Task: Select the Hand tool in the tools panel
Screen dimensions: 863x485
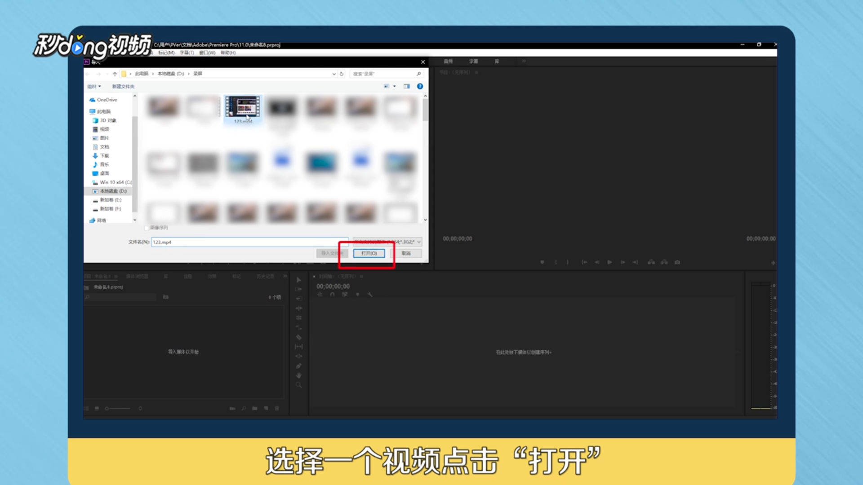Action: pyautogui.click(x=299, y=375)
